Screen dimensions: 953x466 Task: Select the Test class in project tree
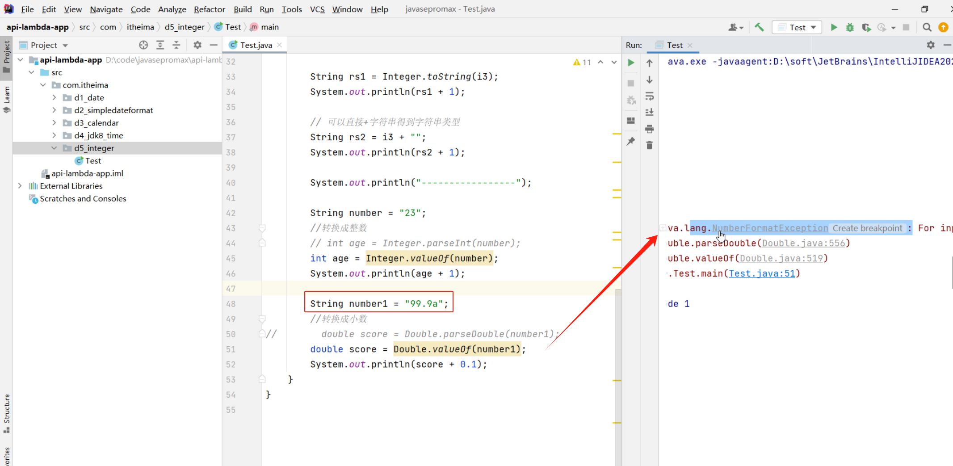pos(93,161)
